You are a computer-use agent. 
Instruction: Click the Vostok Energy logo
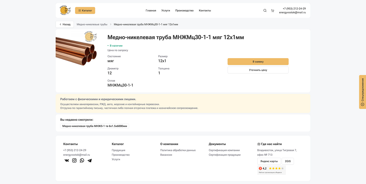(x=65, y=10)
